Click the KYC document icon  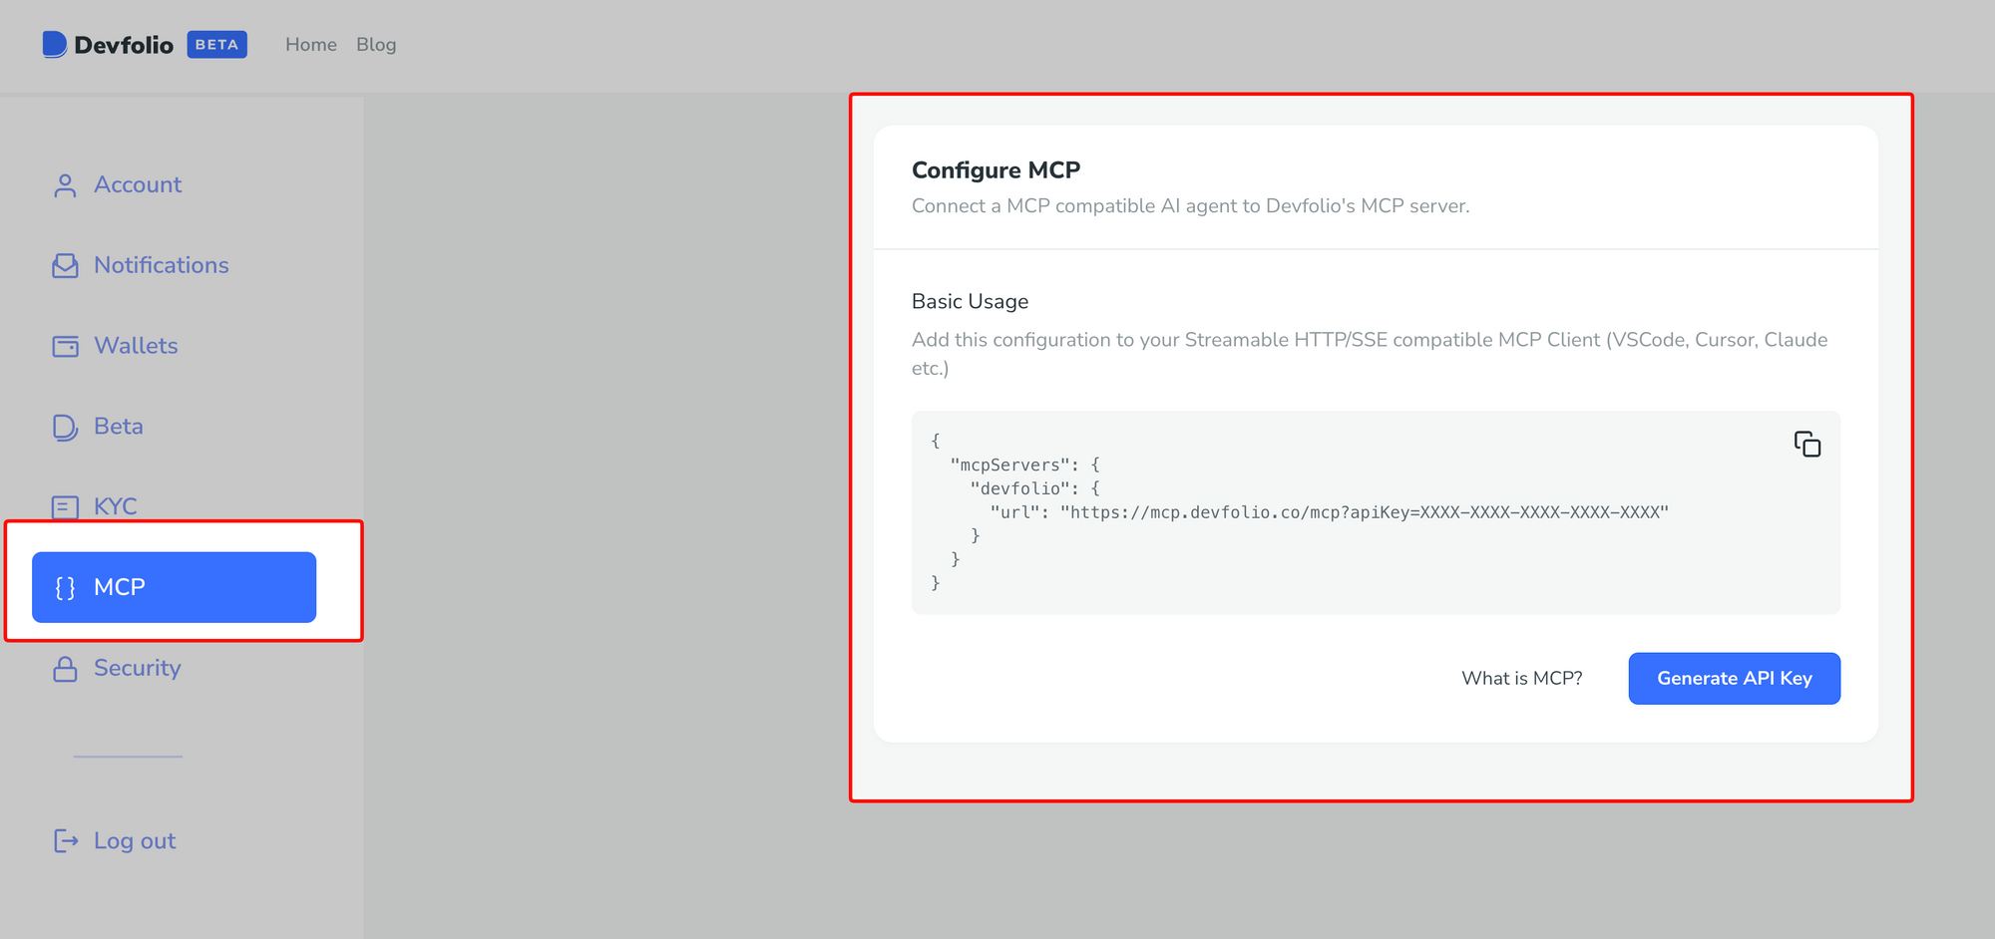pos(65,506)
